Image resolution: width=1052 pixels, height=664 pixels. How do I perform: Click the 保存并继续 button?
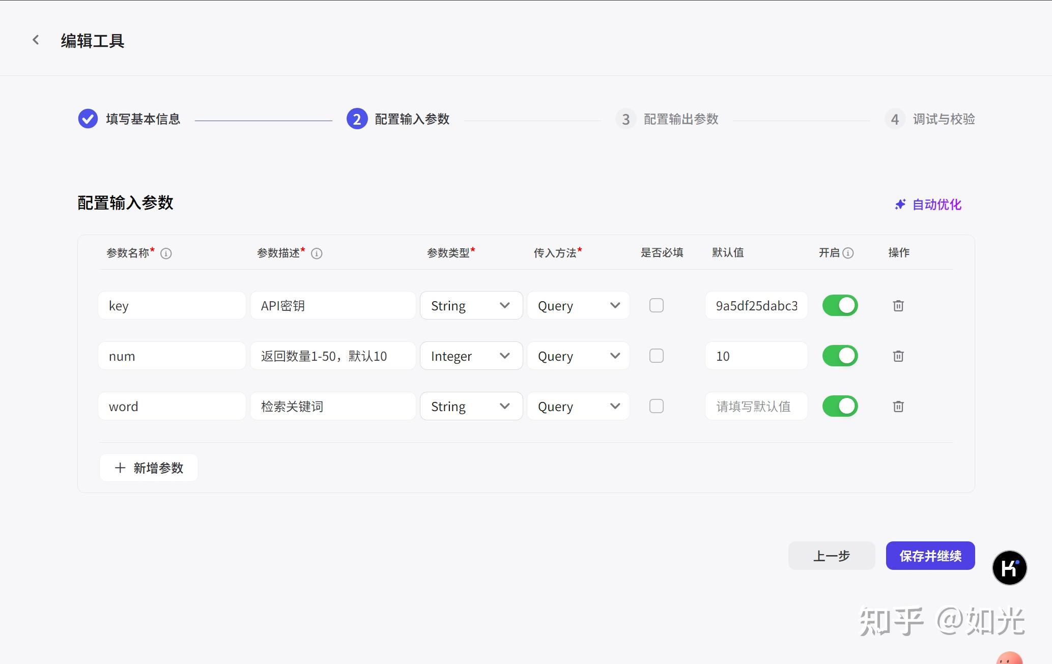(x=930, y=556)
